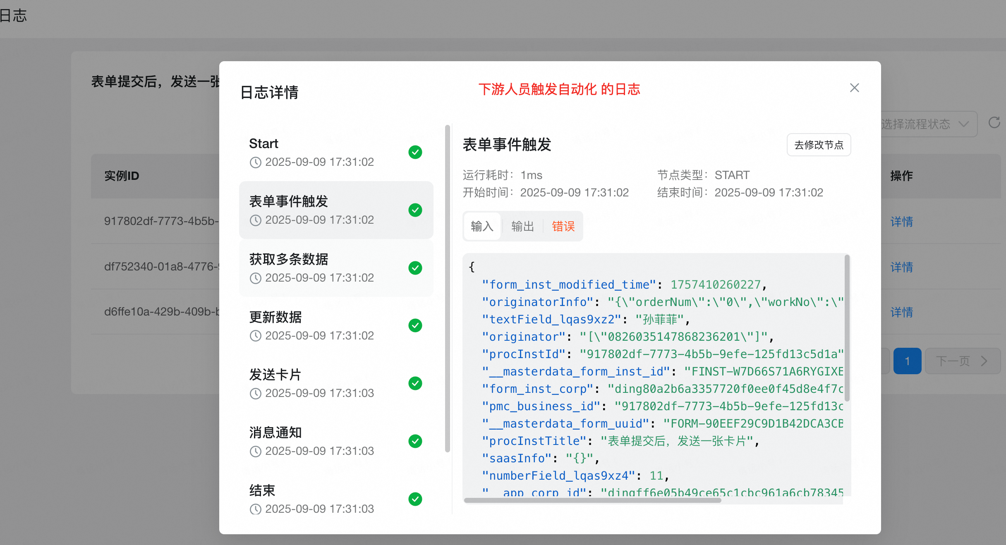Screen dimensions: 1006x545
Task: Click green check icon on 发送卡片 step
Action: click(415, 383)
